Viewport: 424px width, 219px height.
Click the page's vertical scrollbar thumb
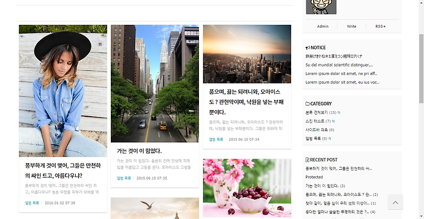pyautogui.click(x=421, y=69)
